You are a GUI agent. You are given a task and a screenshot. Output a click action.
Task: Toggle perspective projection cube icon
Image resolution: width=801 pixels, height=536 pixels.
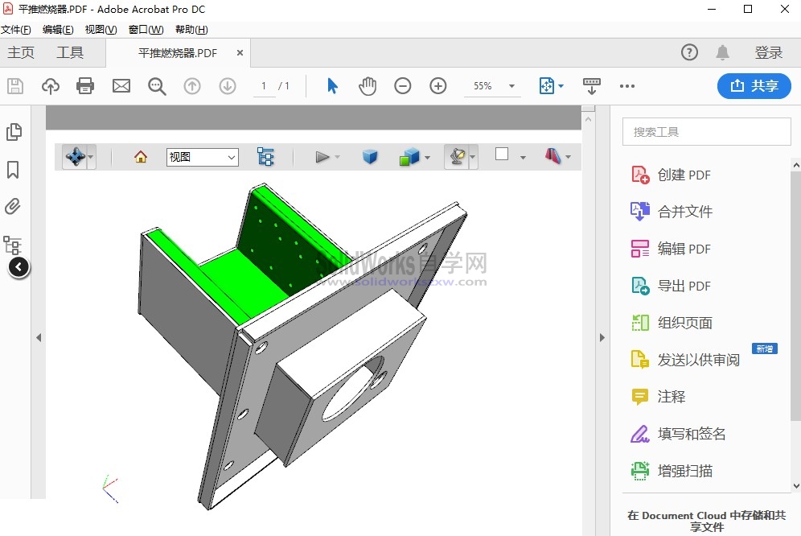point(370,157)
